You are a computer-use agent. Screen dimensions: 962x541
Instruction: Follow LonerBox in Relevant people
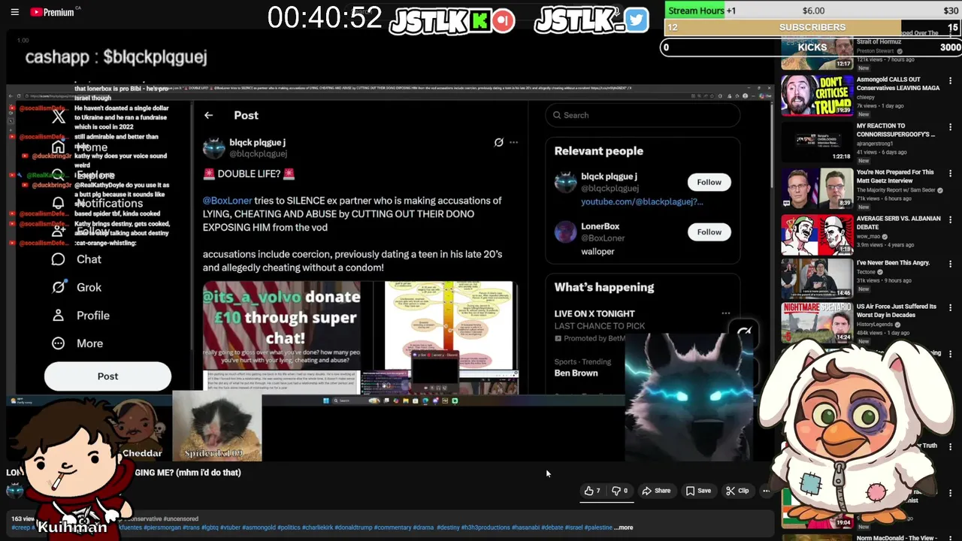(709, 231)
